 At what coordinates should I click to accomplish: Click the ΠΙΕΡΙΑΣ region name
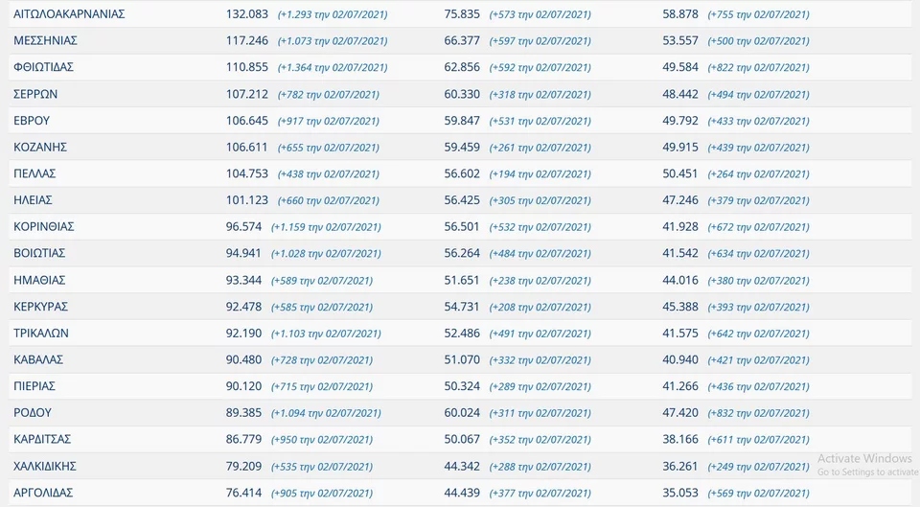click(x=34, y=386)
